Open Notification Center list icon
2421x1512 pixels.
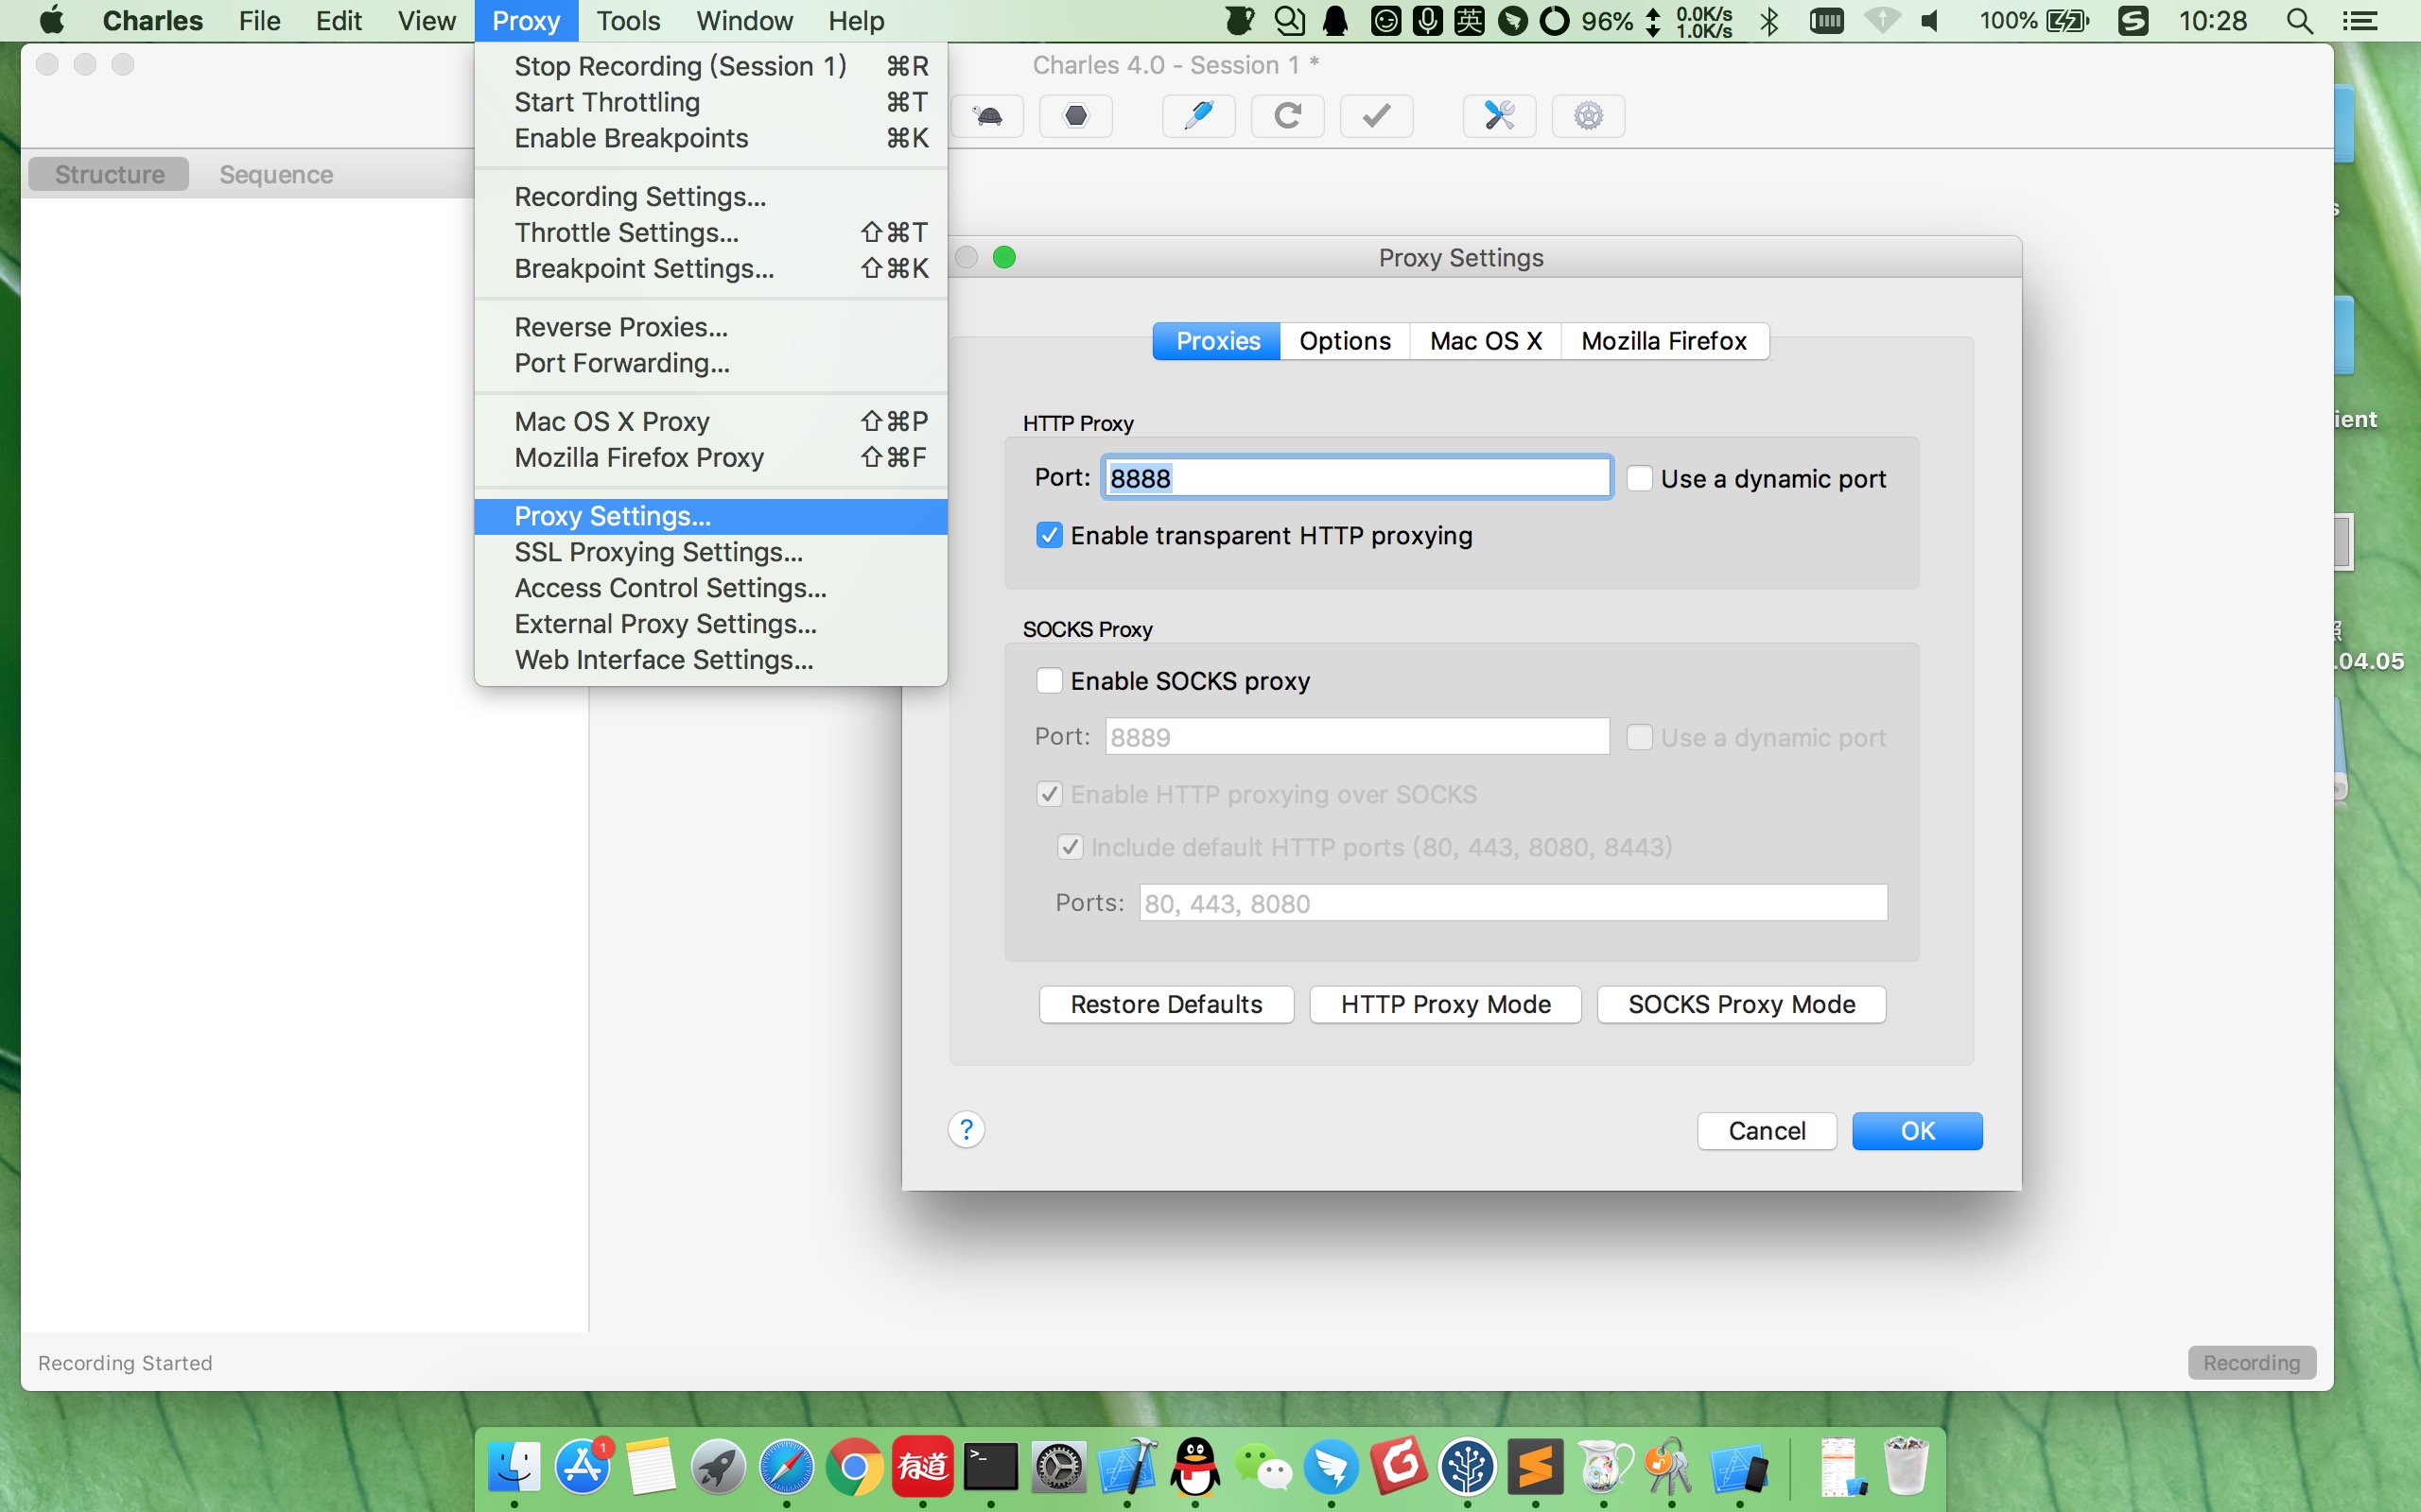tap(2361, 21)
